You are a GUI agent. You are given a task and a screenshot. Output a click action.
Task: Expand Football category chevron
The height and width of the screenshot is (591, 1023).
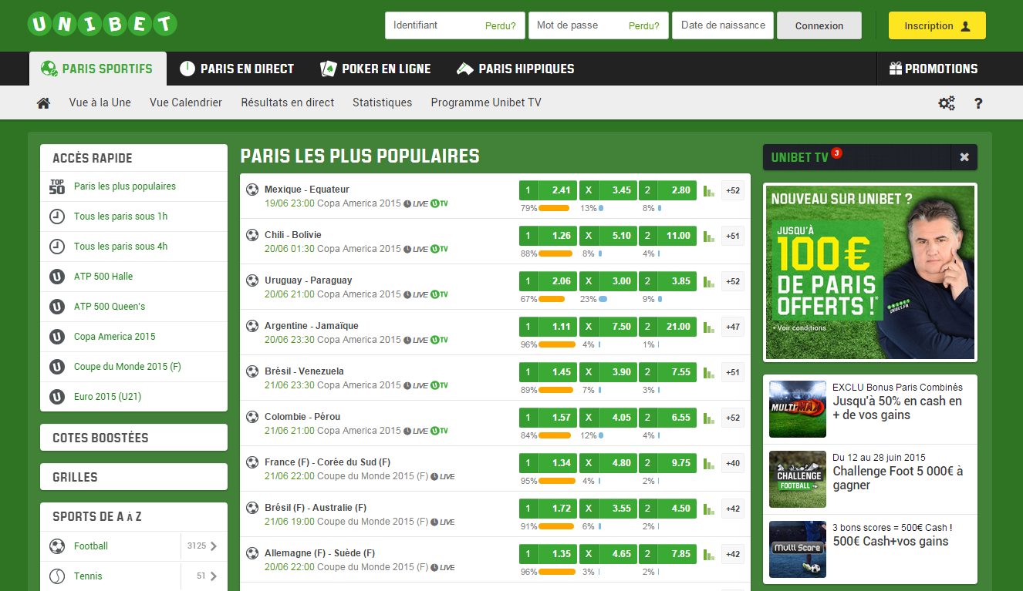coord(214,546)
